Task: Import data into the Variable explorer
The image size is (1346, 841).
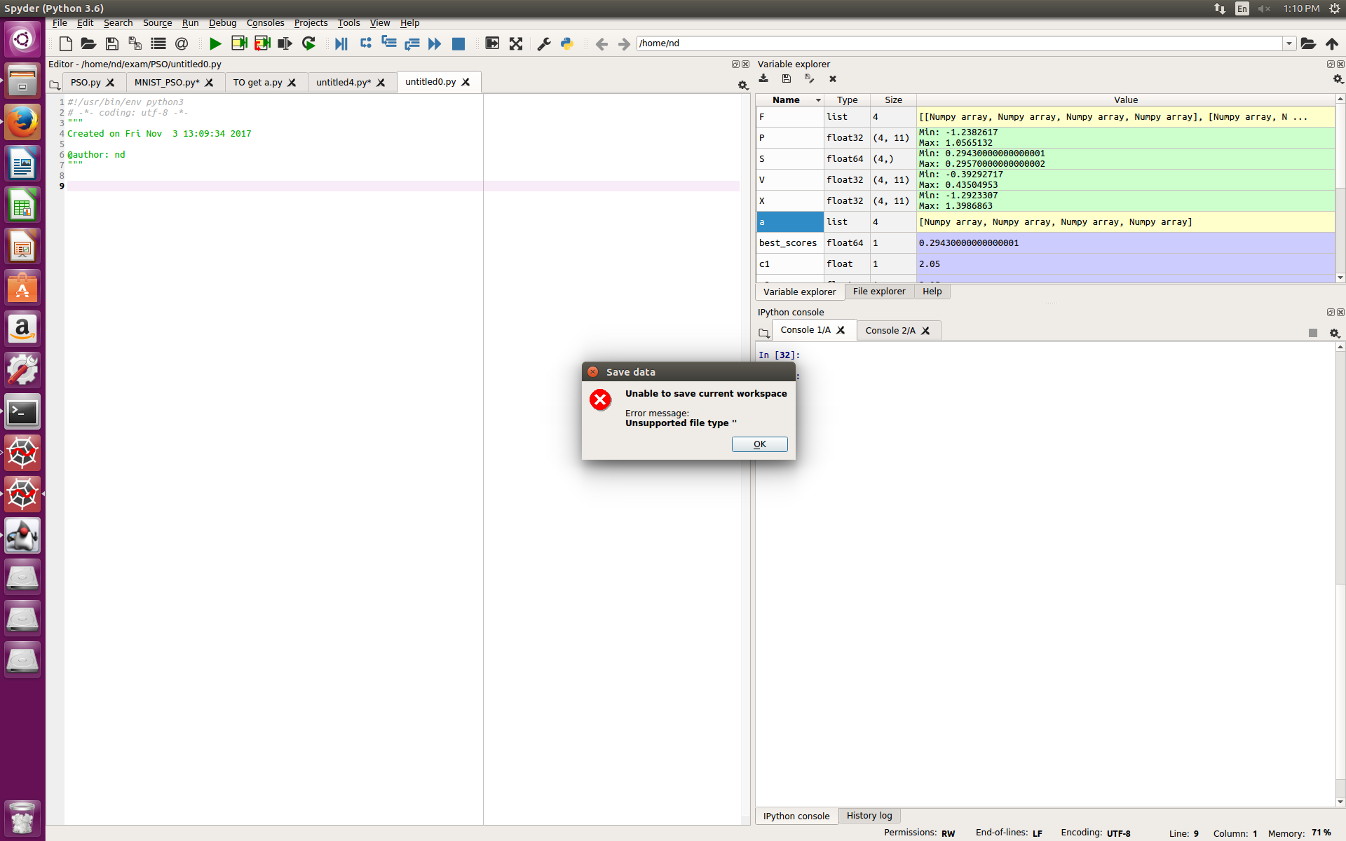Action: (x=764, y=78)
